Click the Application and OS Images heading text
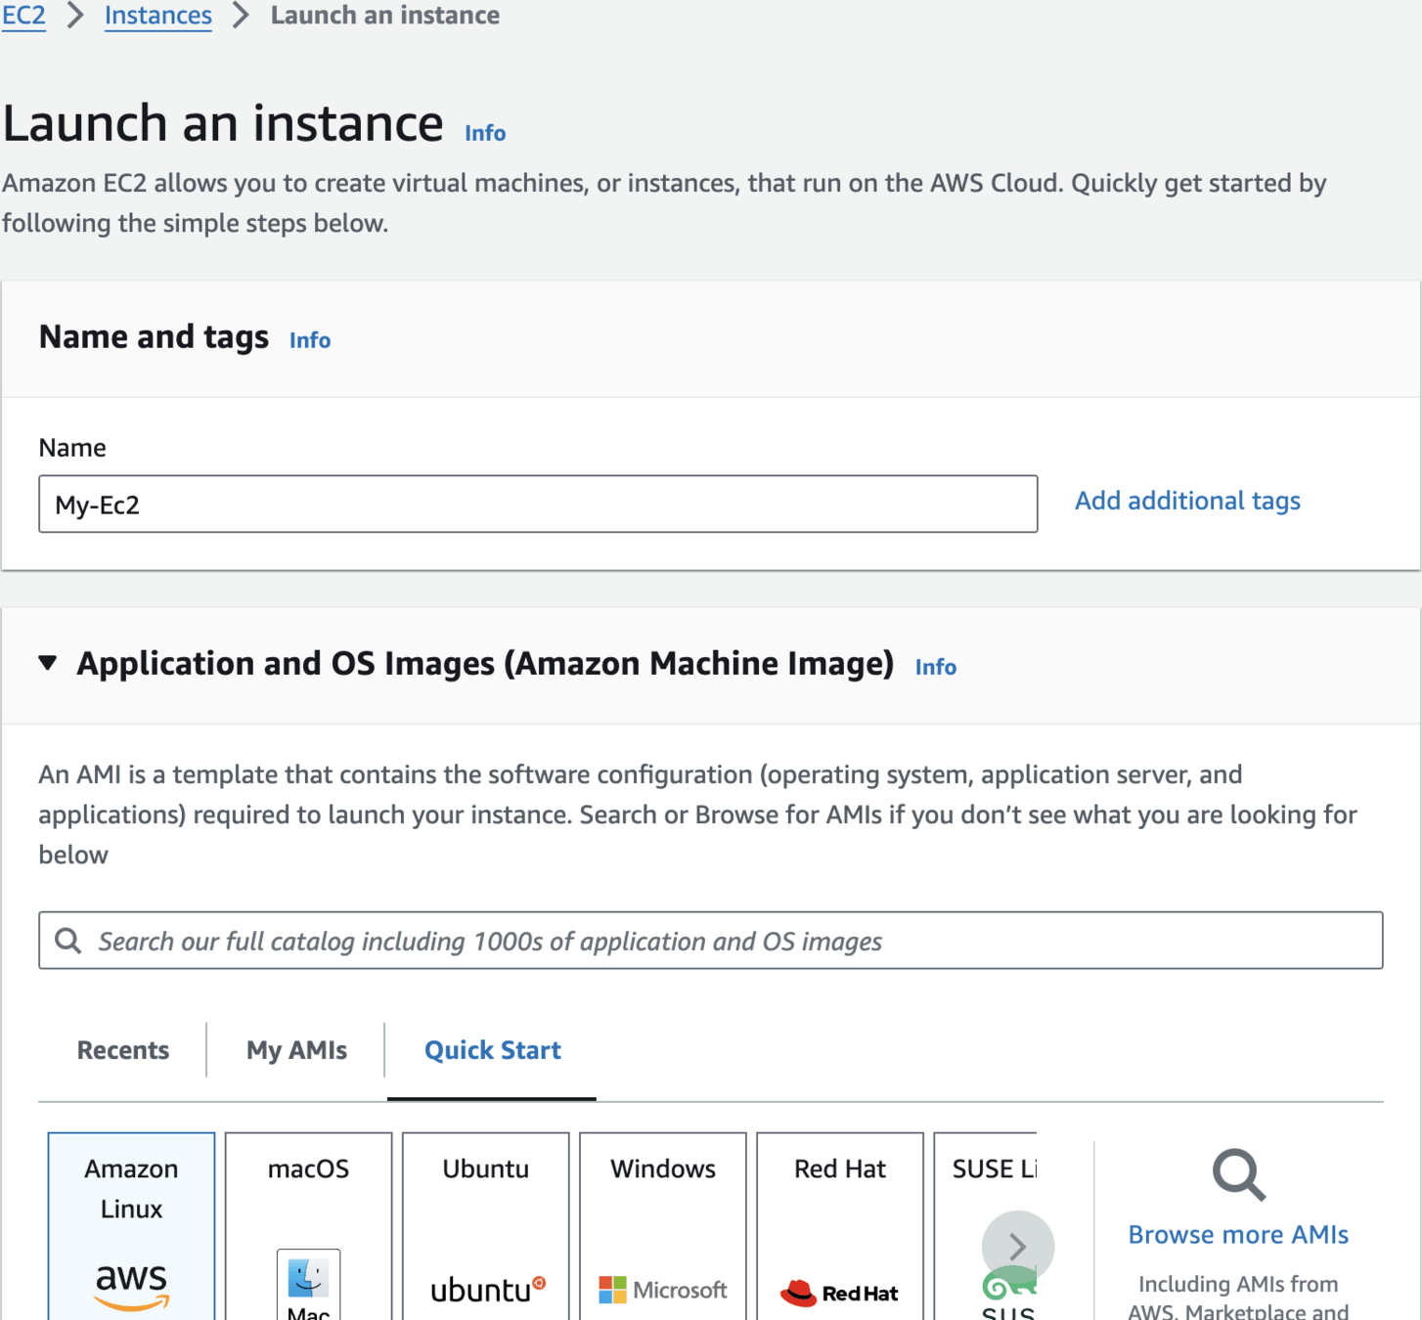Image resolution: width=1422 pixels, height=1320 pixels. coord(485,663)
